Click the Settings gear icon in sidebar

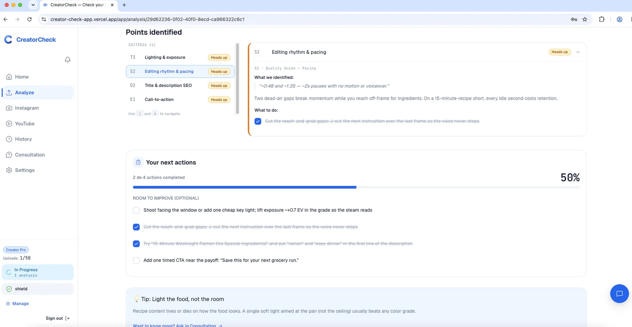[x=9, y=170]
